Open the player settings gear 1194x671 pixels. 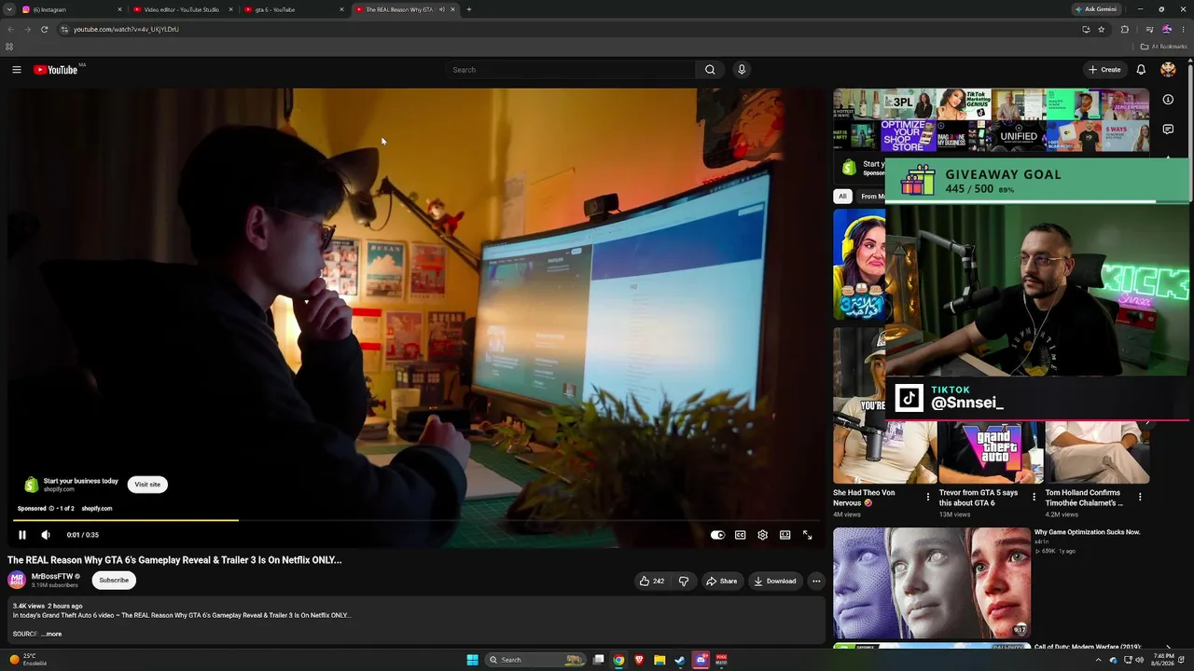pyautogui.click(x=762, y=535)
